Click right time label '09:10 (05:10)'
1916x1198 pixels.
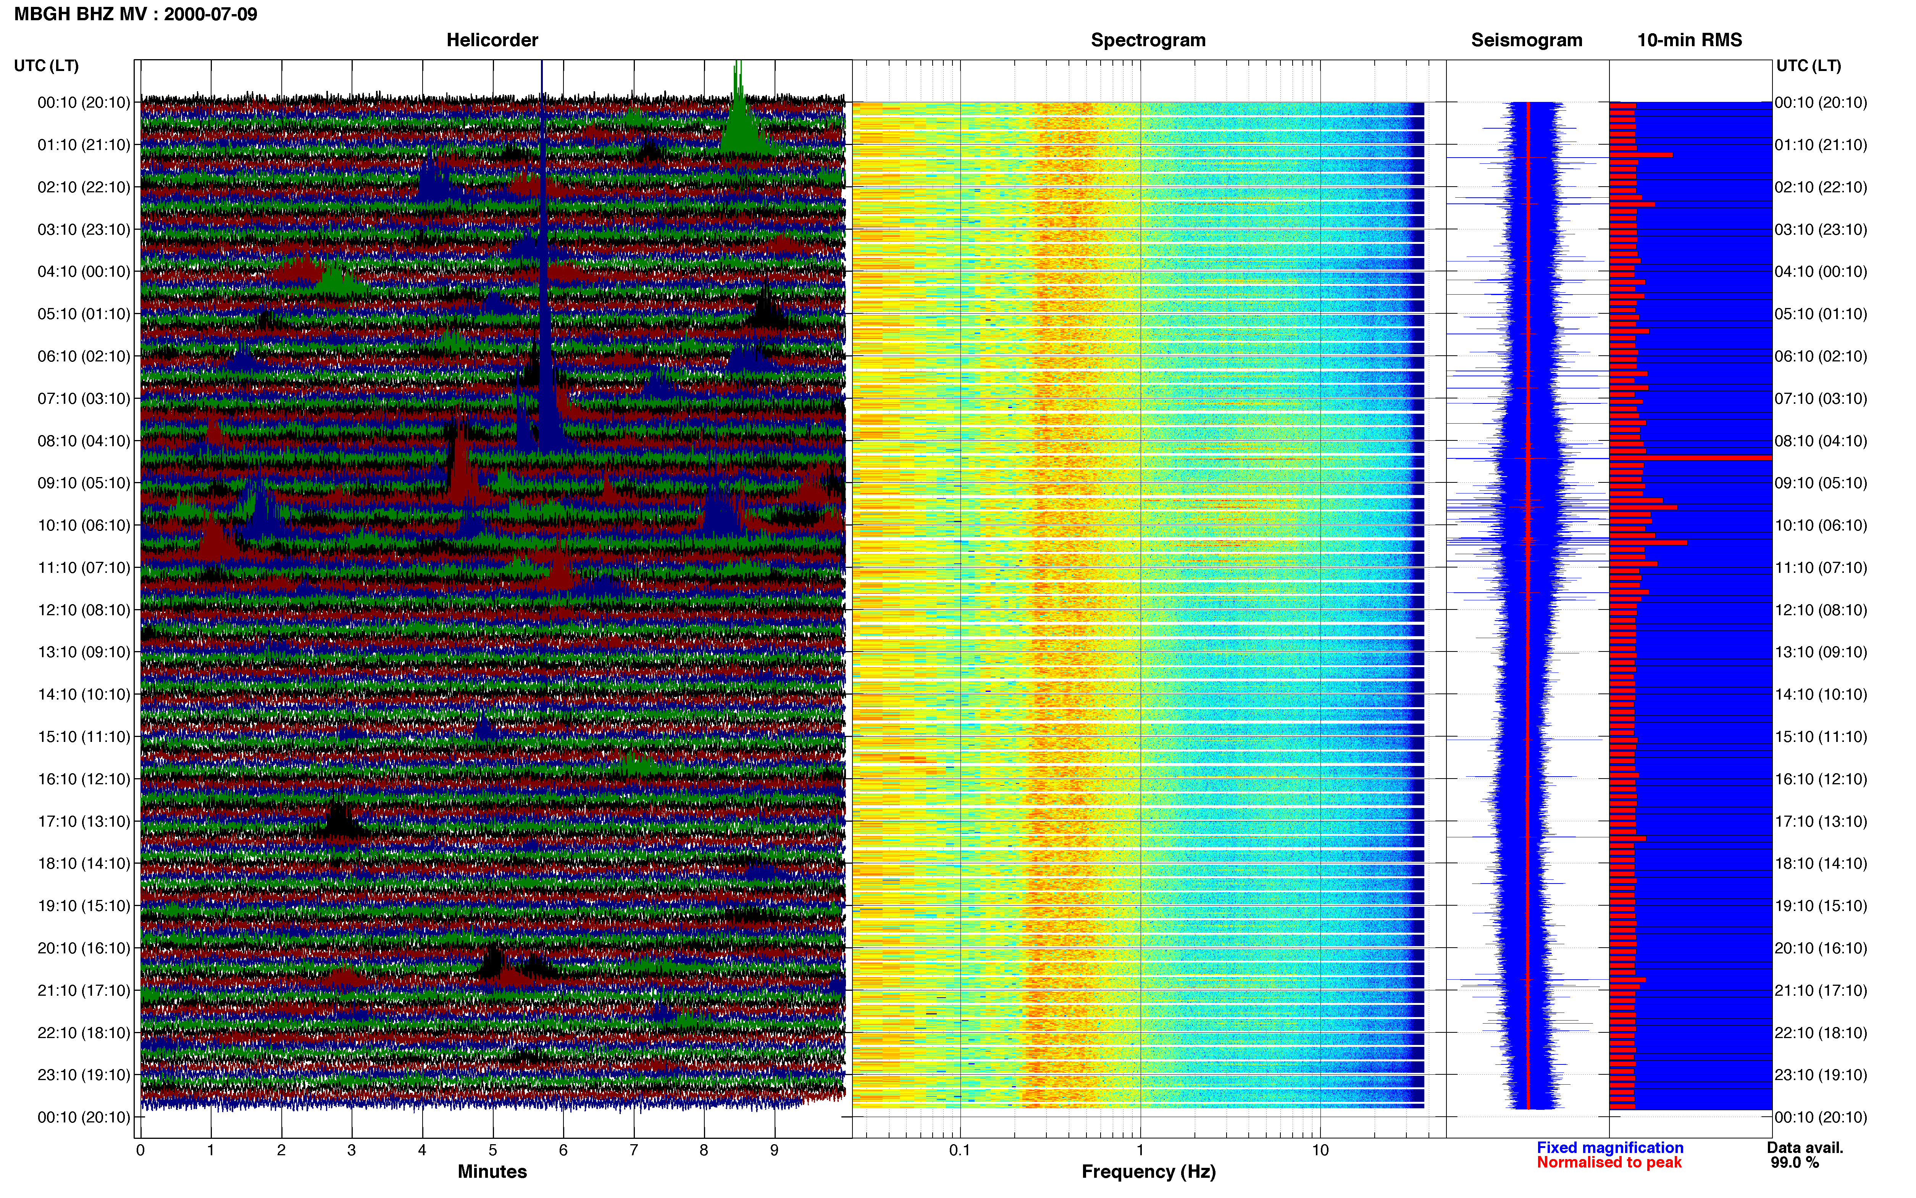click(1821, 483)
